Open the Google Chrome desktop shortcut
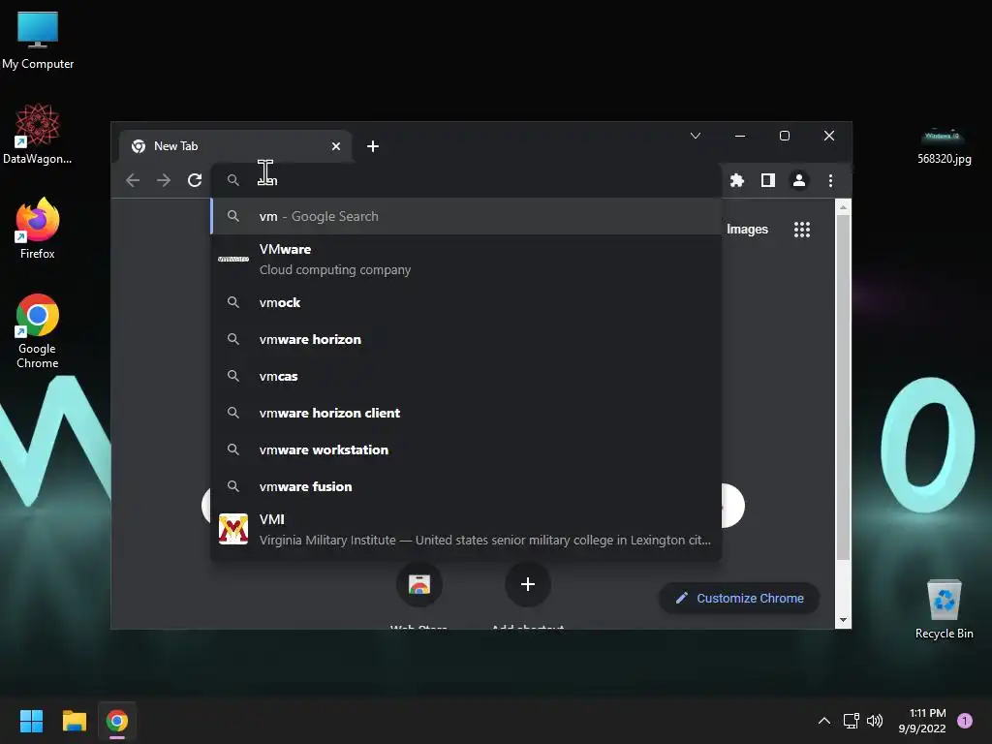The height and width of the screenshot is (744, 992). [38, 331]
